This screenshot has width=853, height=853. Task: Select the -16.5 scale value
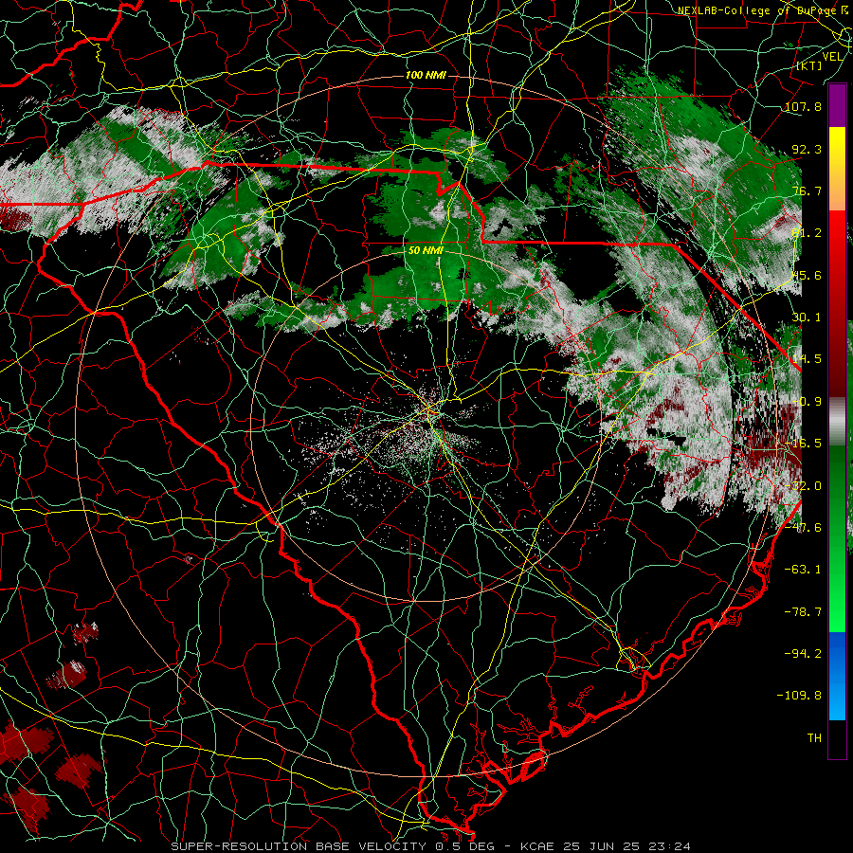803,444
